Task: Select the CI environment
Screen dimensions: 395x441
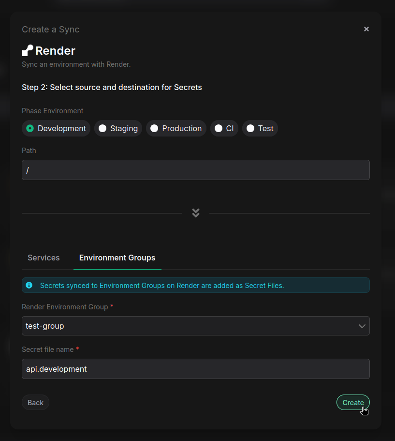Action: [224, 128]
